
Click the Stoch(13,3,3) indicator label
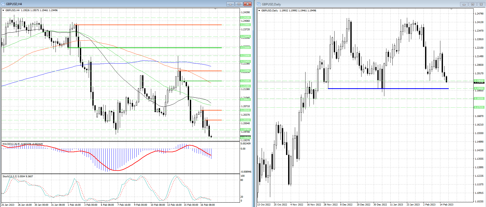pyautogui.click(x=10, y=176)
